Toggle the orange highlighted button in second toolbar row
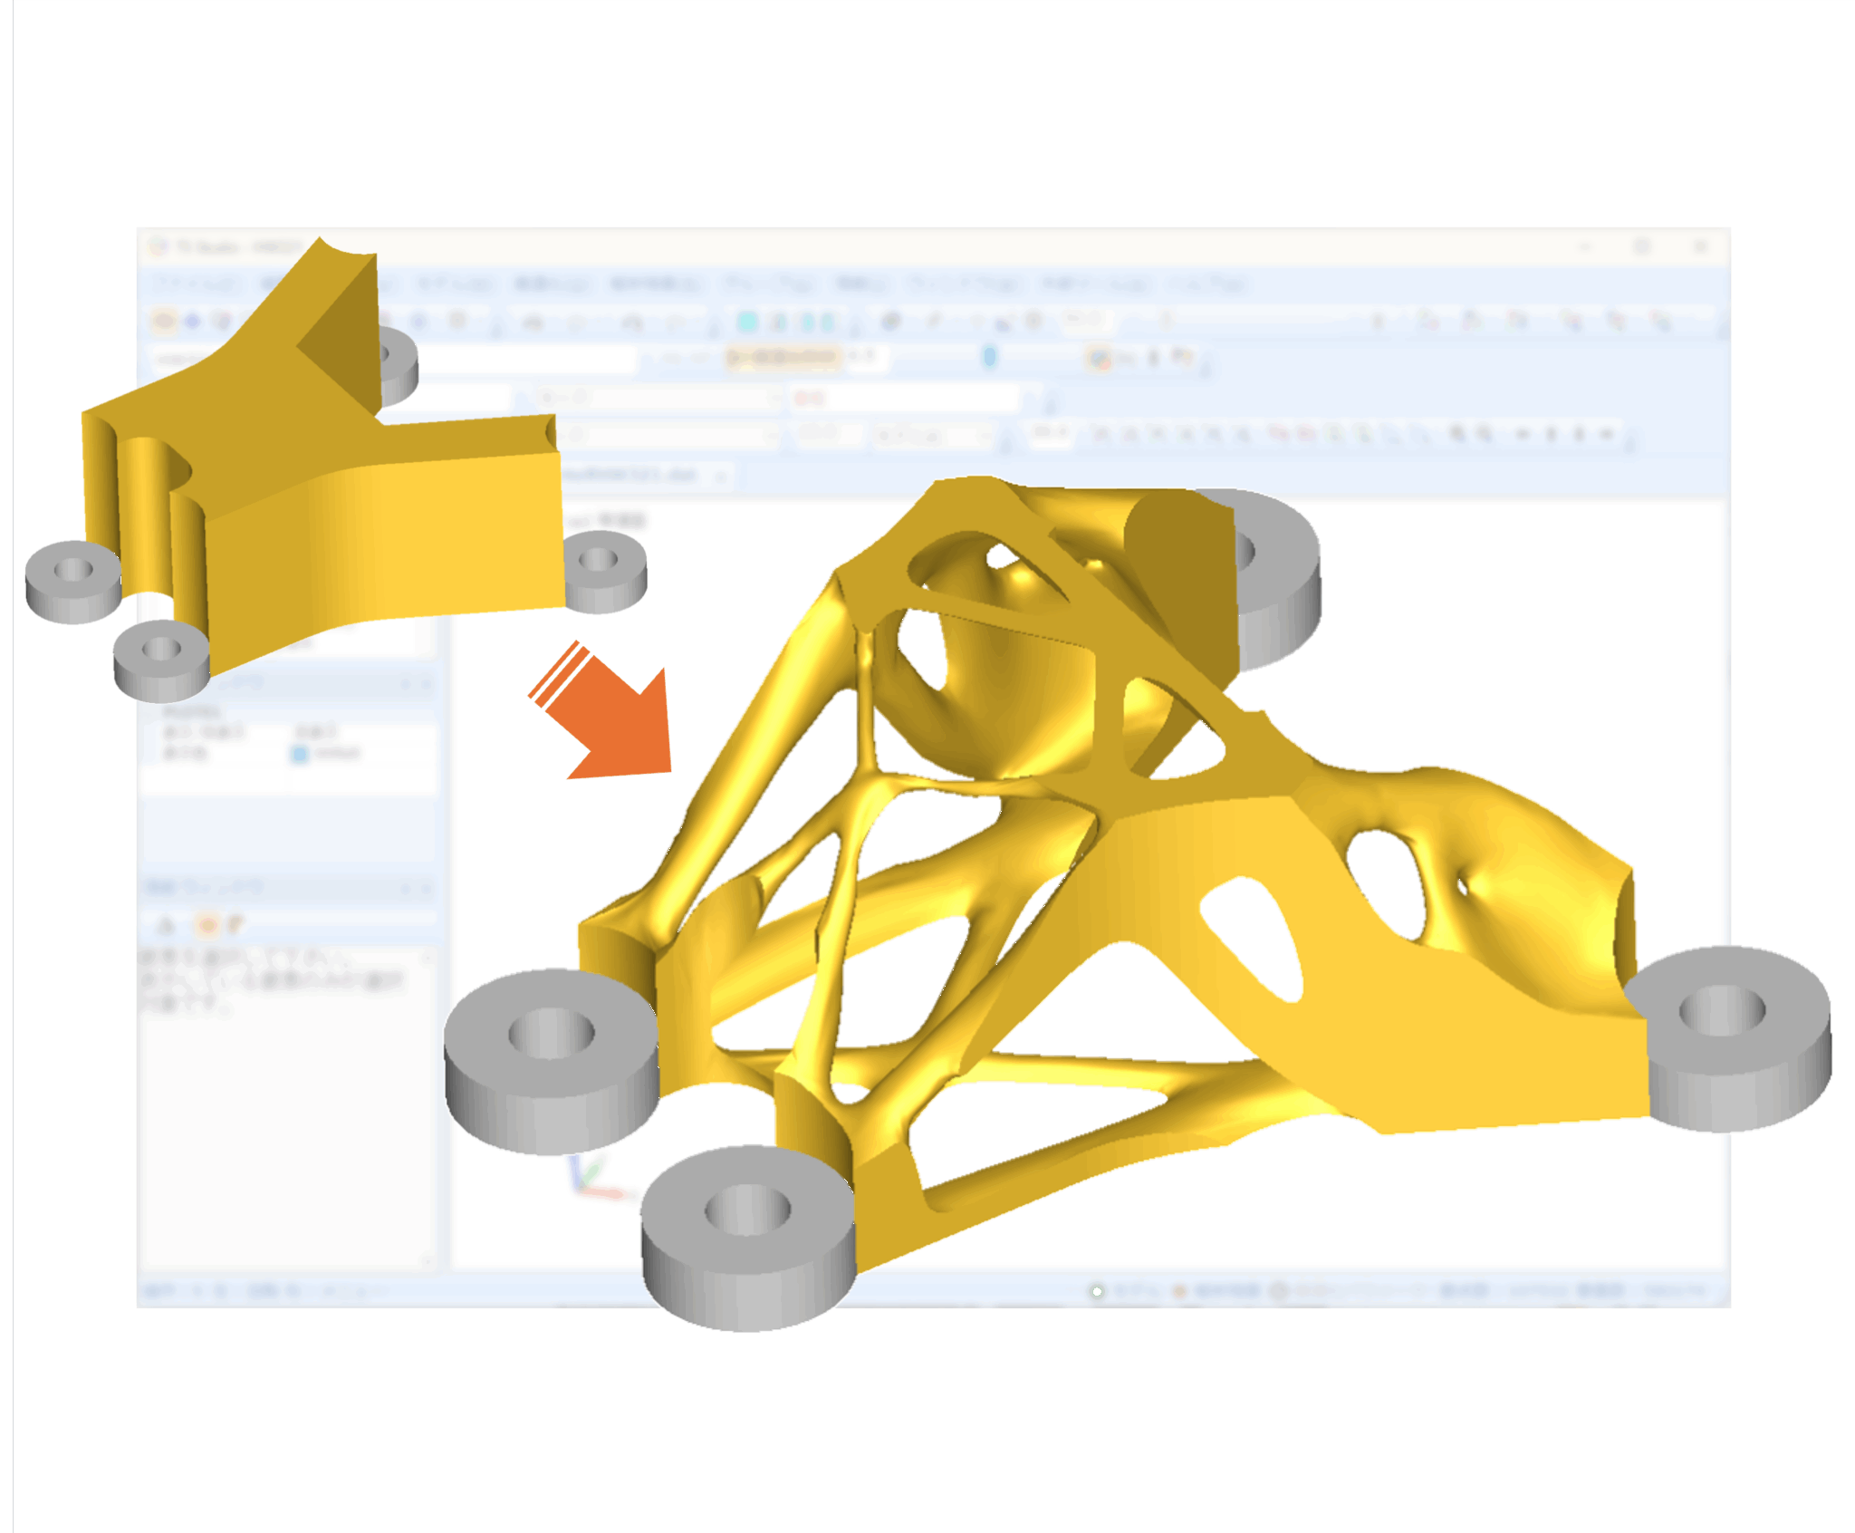This screenshot has width=1855, height=1533. (x=783, y=359)
